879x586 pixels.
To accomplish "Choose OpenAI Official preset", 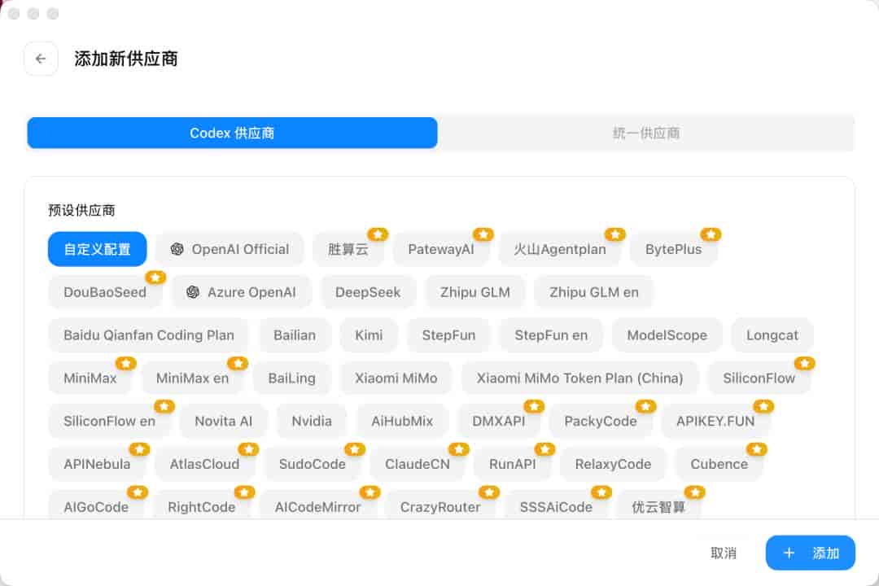I will click(x=230, y=249).
